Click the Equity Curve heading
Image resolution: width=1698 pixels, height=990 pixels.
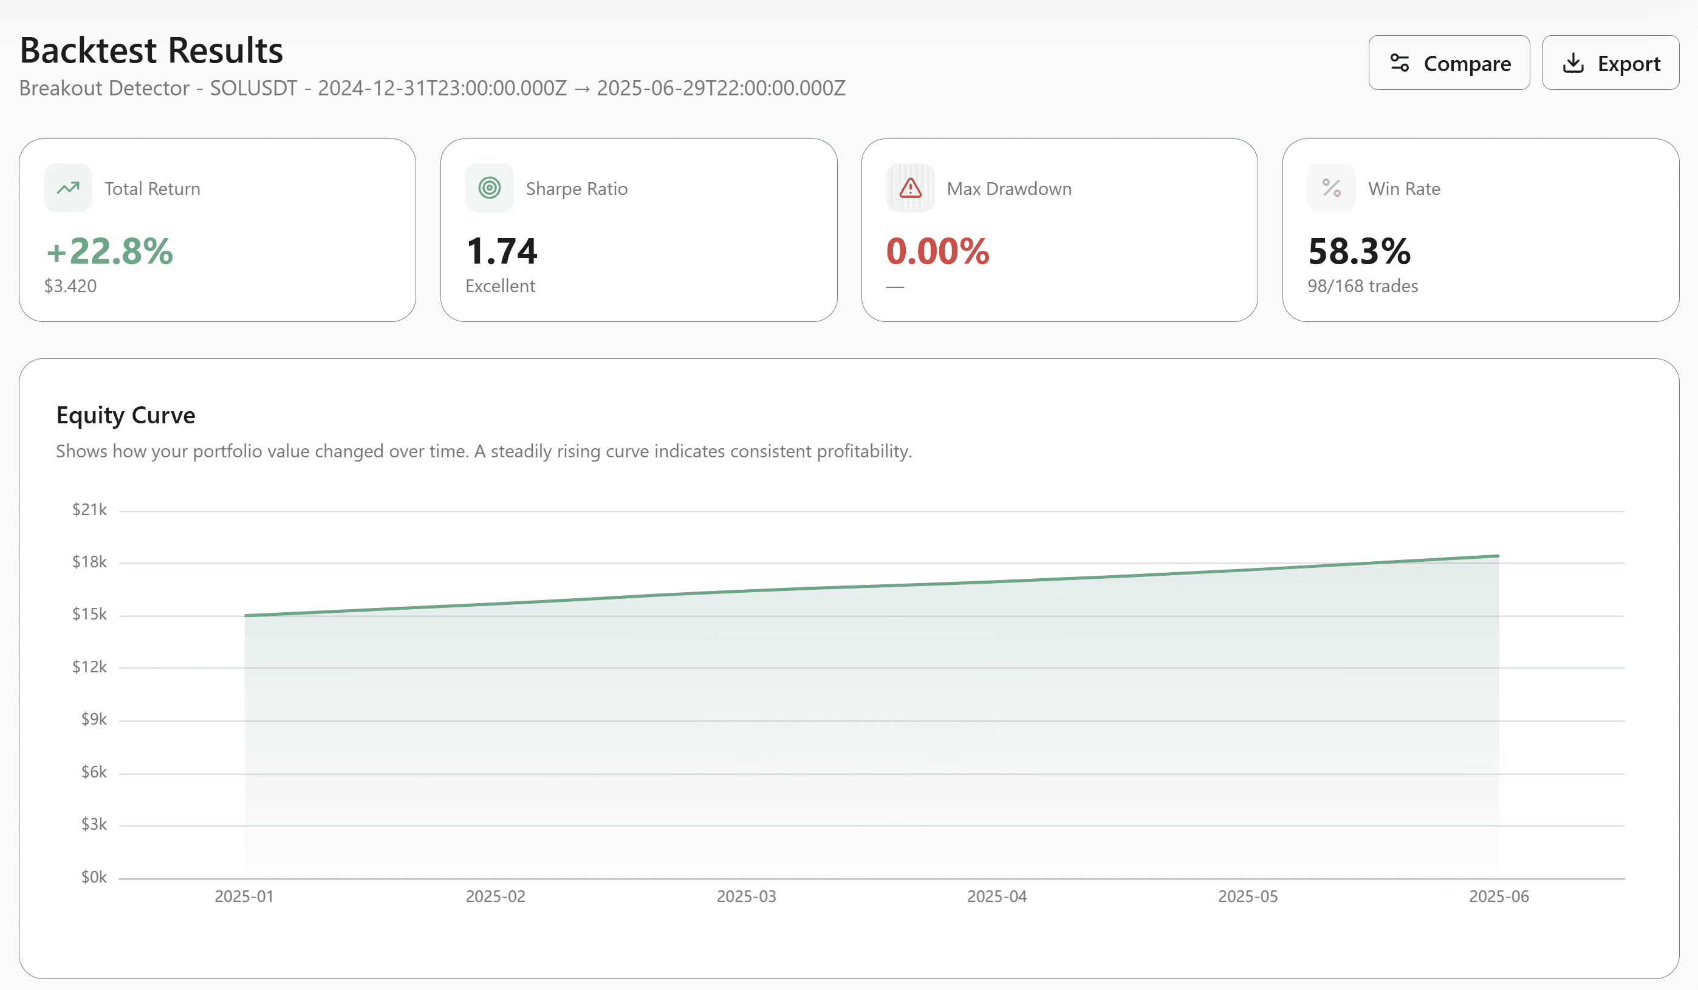click(x=125, y=415)
